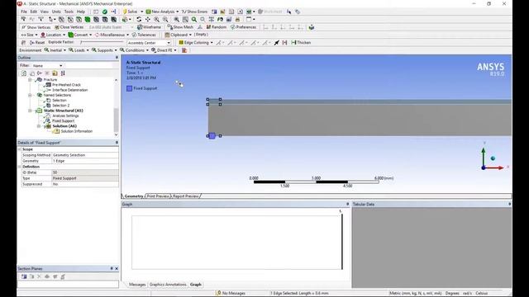The image size is (529, 297).
Task: Click the Tolerances button
Action: [144, 35]
